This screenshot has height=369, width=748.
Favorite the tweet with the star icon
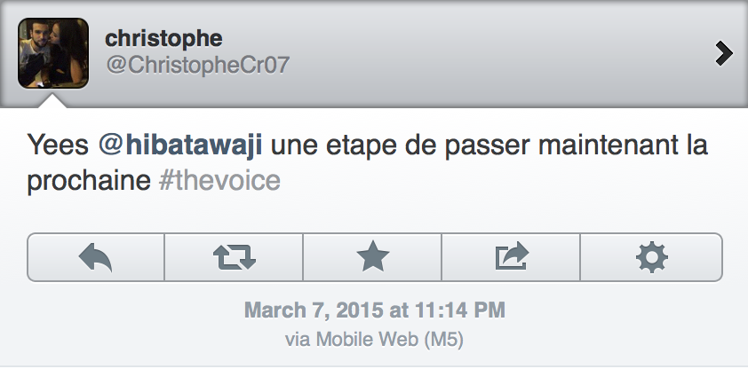pos(372,257)
